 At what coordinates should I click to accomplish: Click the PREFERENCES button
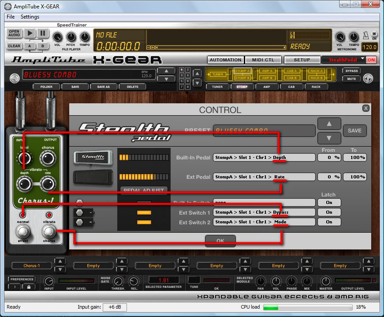pyautogui.click(x=22, y=279)
